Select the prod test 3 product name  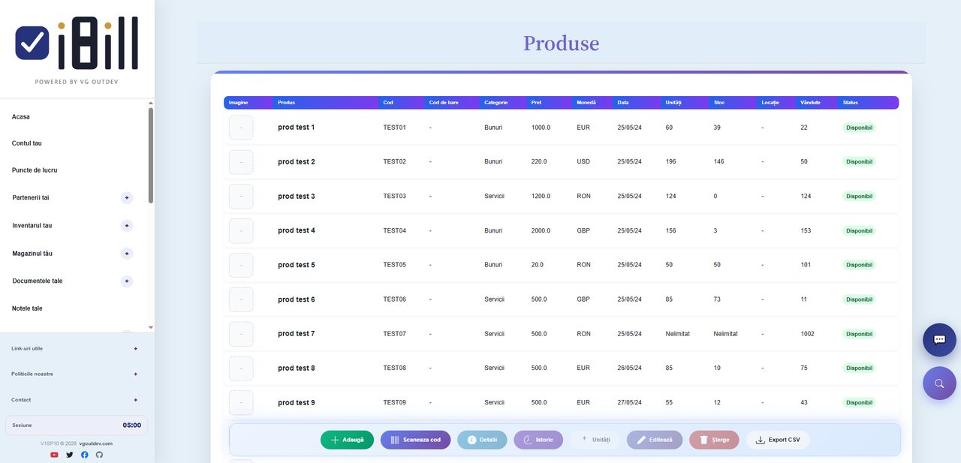coord(297,197)
